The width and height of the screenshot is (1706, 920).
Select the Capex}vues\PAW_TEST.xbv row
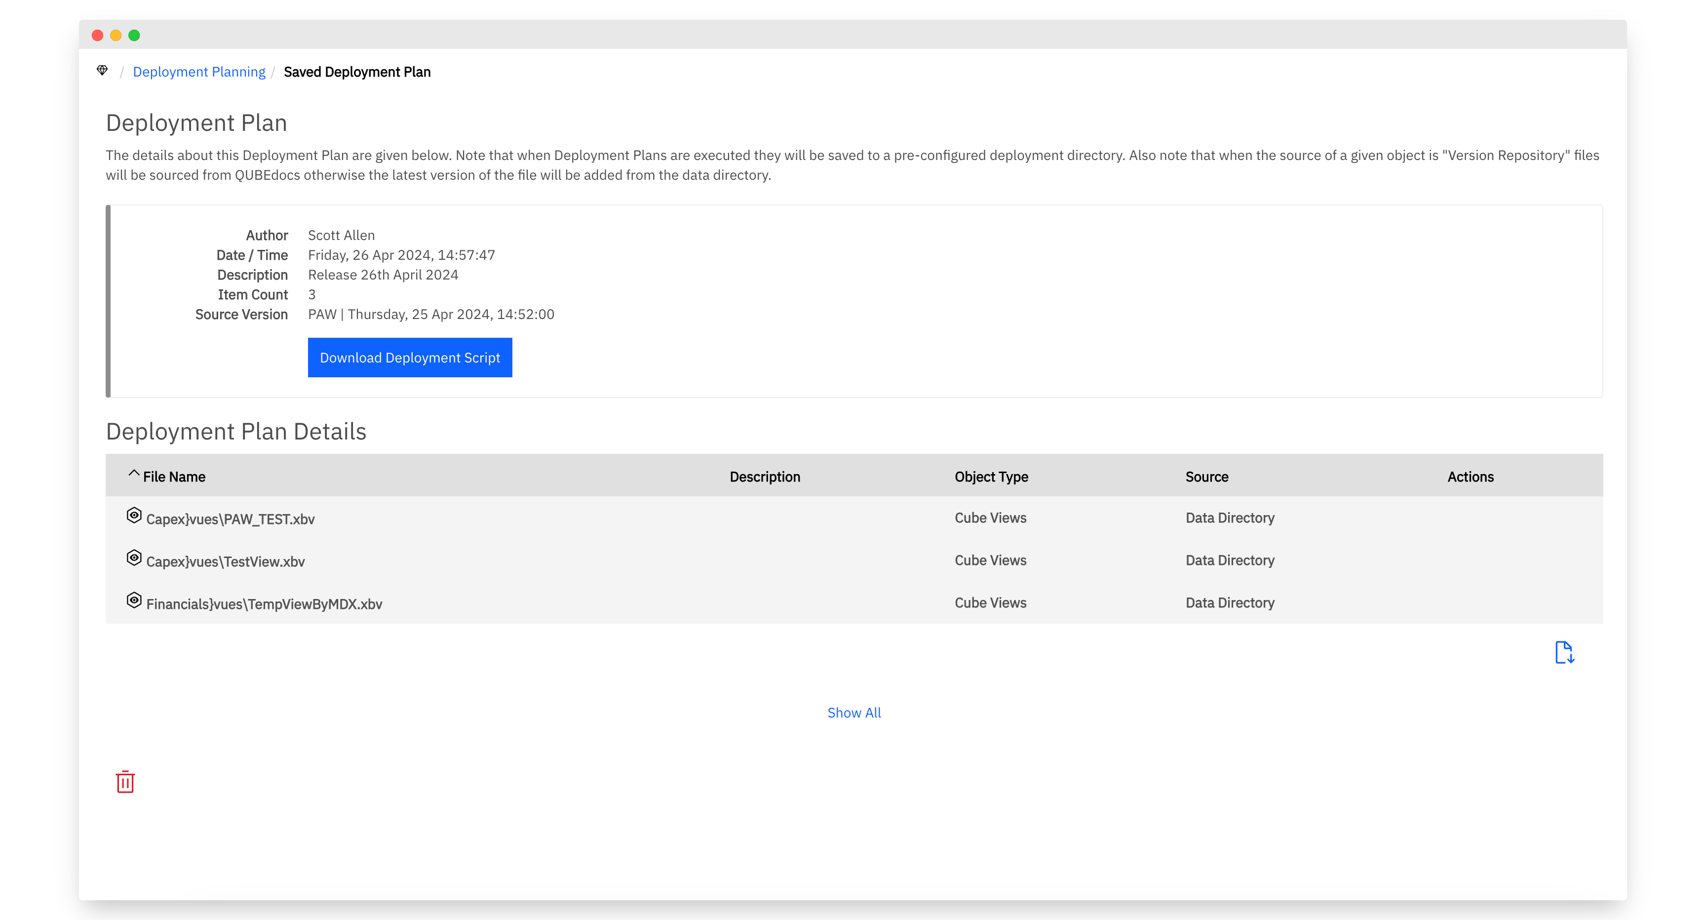point(853,518)
